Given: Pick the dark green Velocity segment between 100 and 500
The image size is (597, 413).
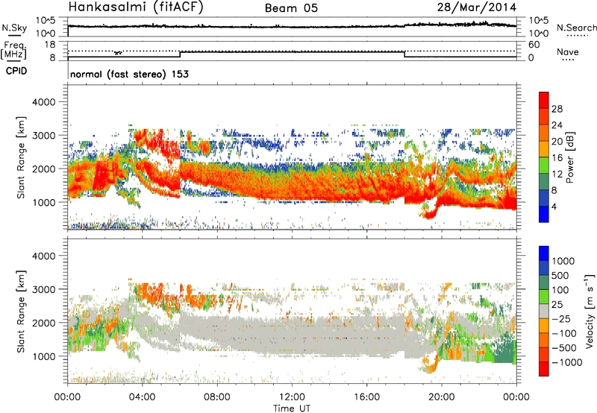Looking at the screenshot, I should point(544,283).
